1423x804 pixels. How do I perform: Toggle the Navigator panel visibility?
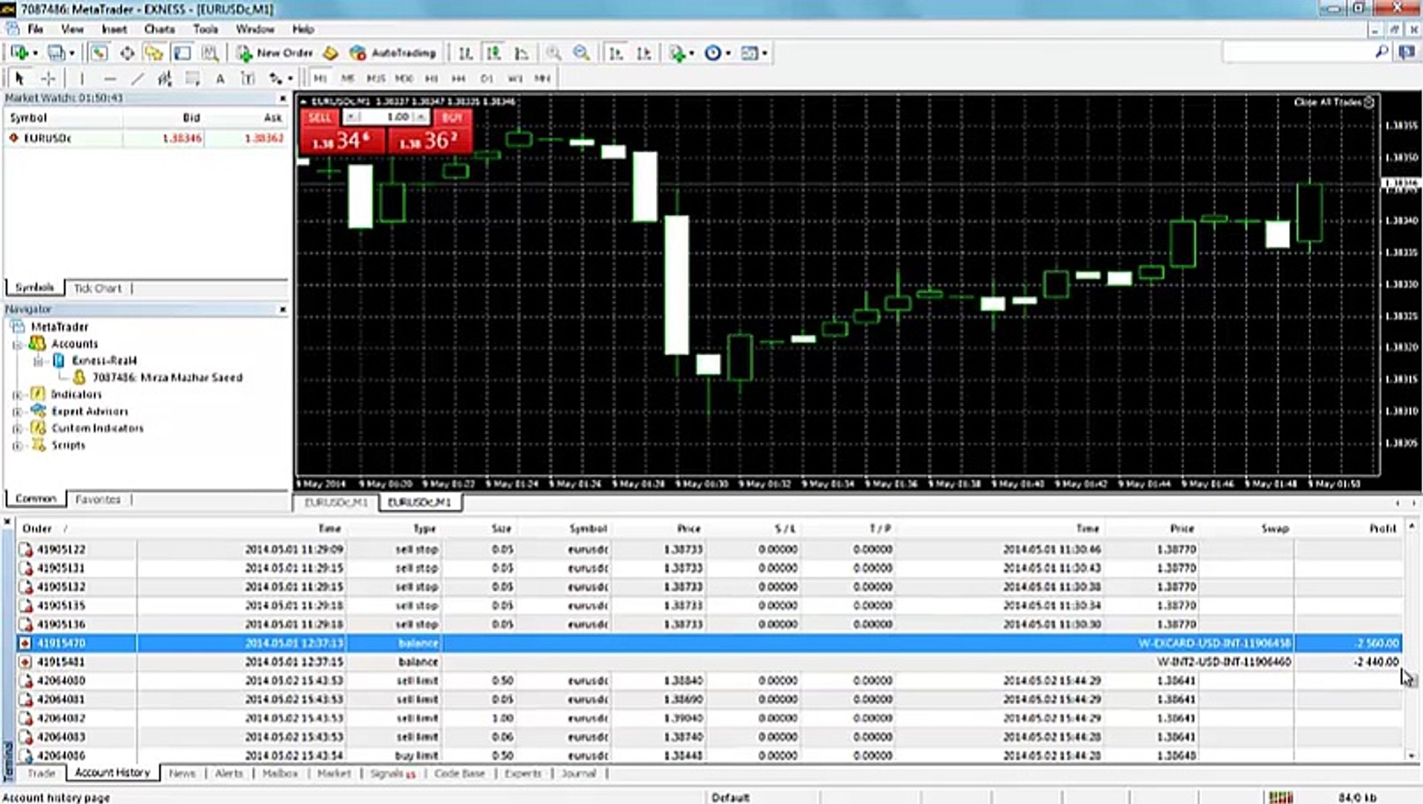(x=153, y=53)
